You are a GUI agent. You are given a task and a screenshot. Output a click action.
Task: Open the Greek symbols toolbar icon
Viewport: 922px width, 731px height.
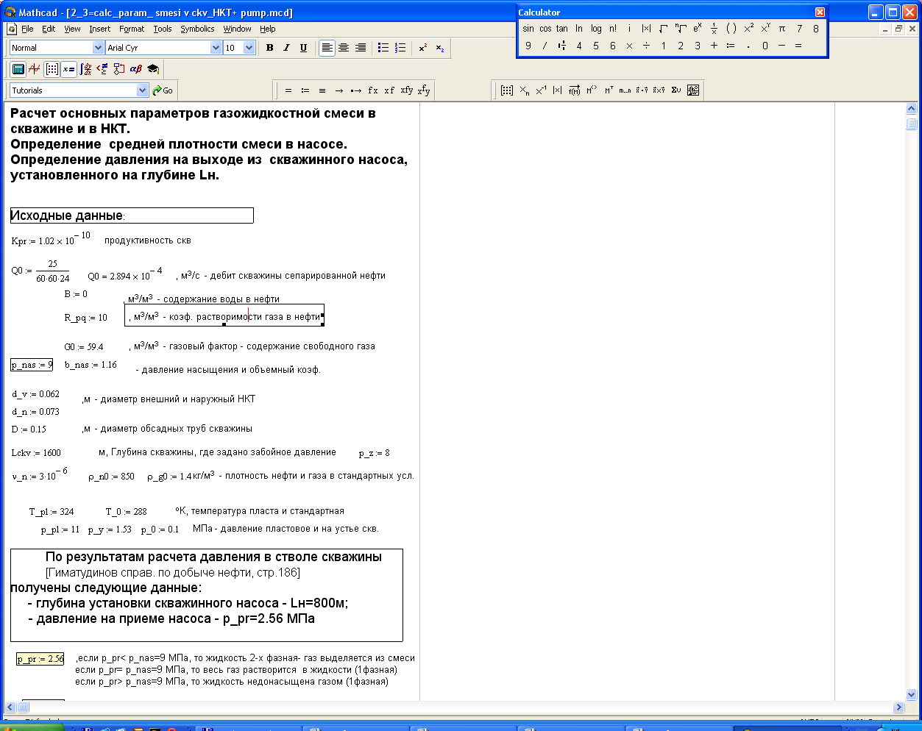tap(136, 69)
